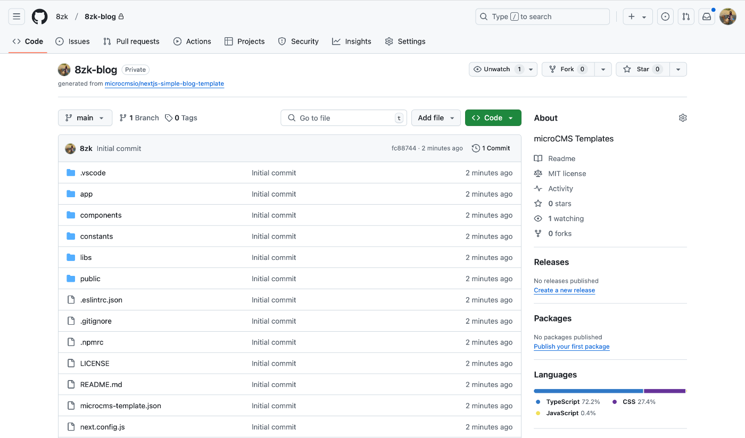
Task: Switch to the Issues tab
Action: click(x=72, y=41)
